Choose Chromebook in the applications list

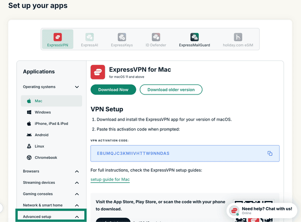[52, 158]
